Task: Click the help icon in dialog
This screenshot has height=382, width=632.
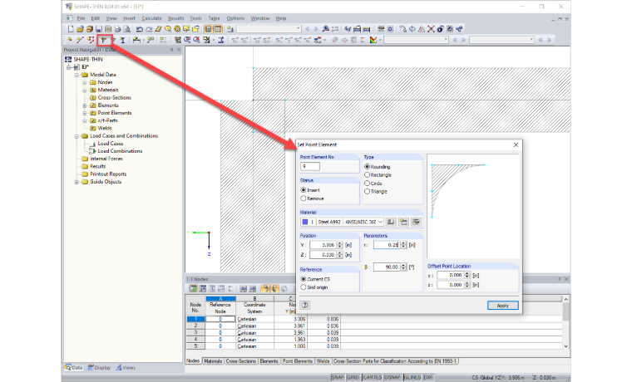Action: (x=305, y=305)
